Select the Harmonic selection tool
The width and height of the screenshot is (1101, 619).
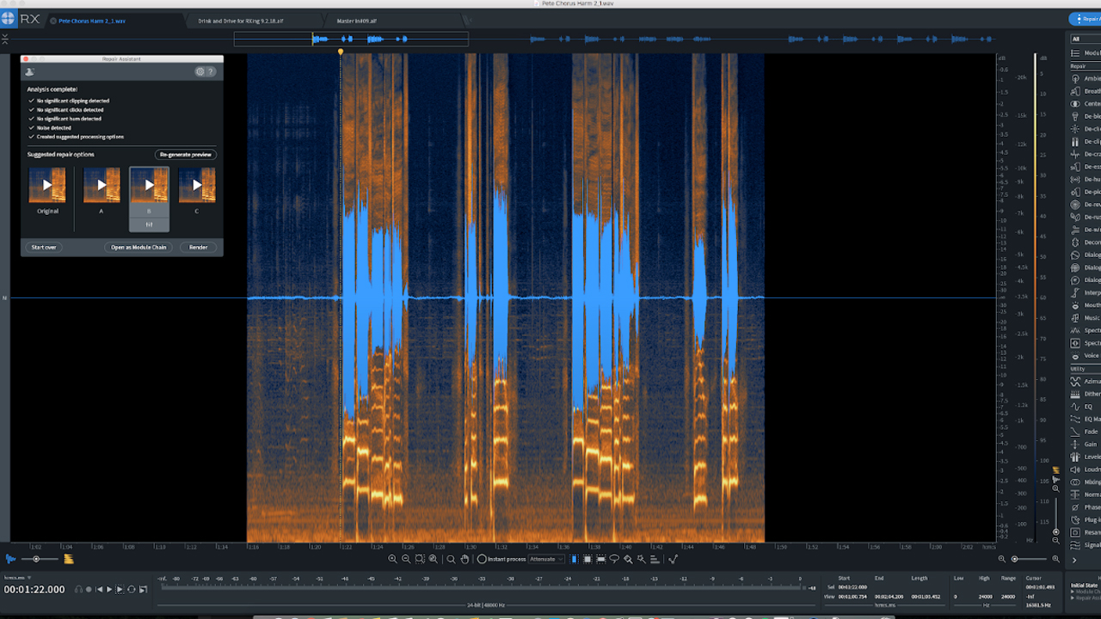tap(655, 559)
